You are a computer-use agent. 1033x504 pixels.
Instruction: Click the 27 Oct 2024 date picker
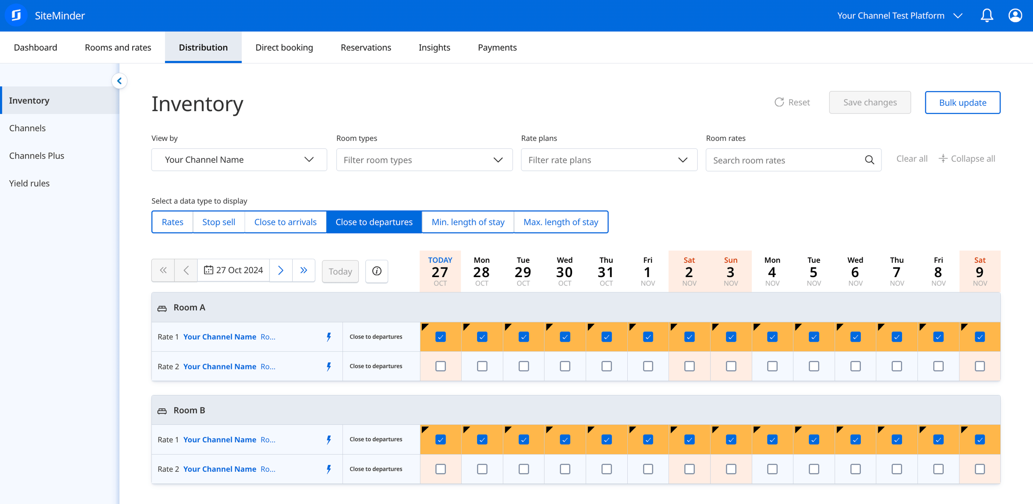[233, 270]
